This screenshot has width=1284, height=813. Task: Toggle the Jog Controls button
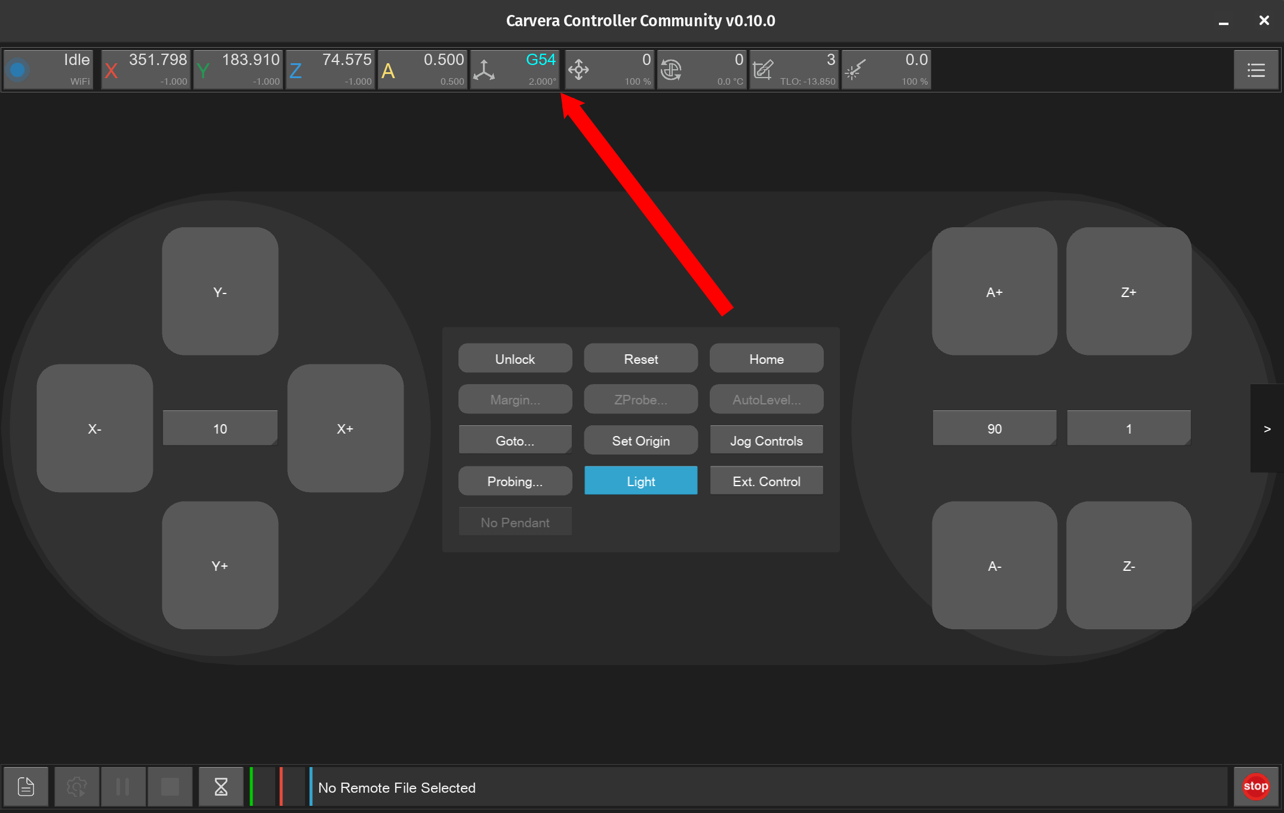click(766, 440)
